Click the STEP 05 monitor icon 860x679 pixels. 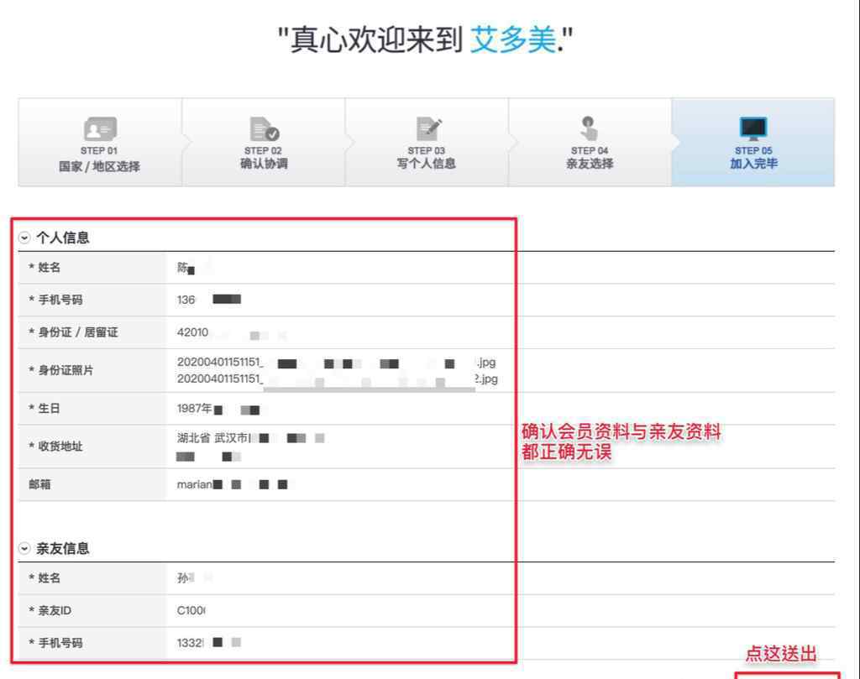(753, 128)
